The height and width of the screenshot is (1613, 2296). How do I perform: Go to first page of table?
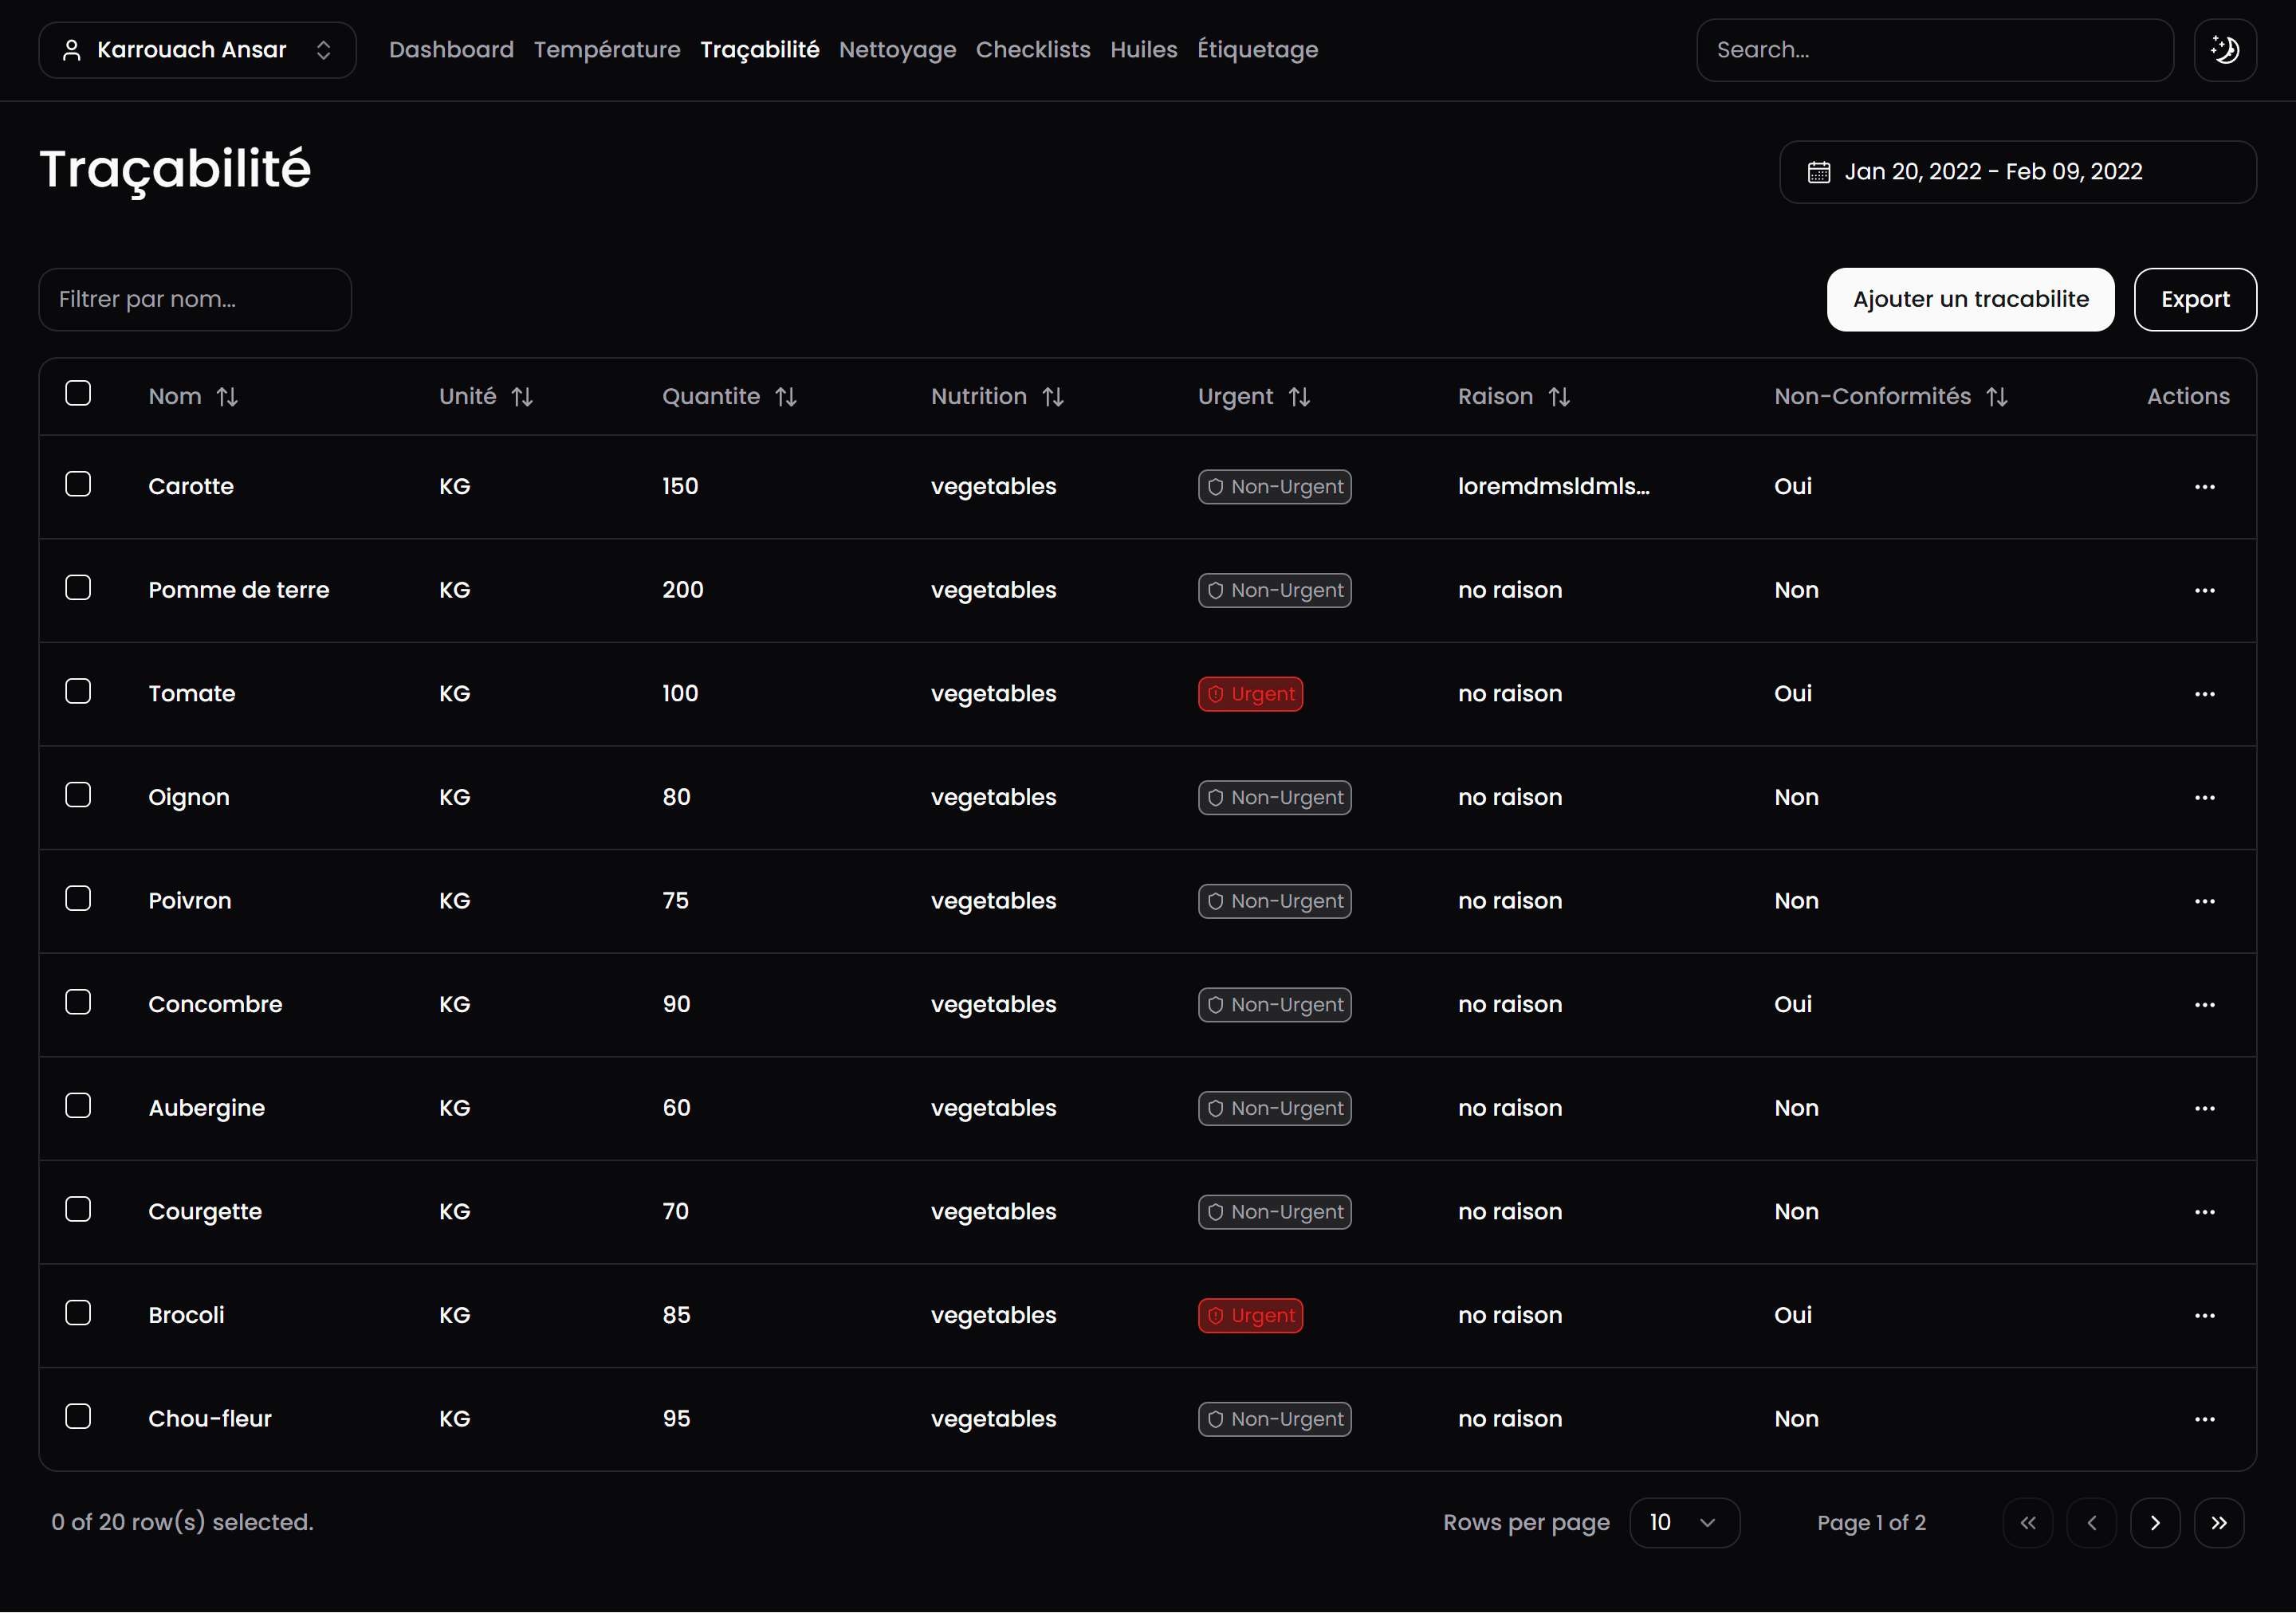(x=2028, y=1523)
